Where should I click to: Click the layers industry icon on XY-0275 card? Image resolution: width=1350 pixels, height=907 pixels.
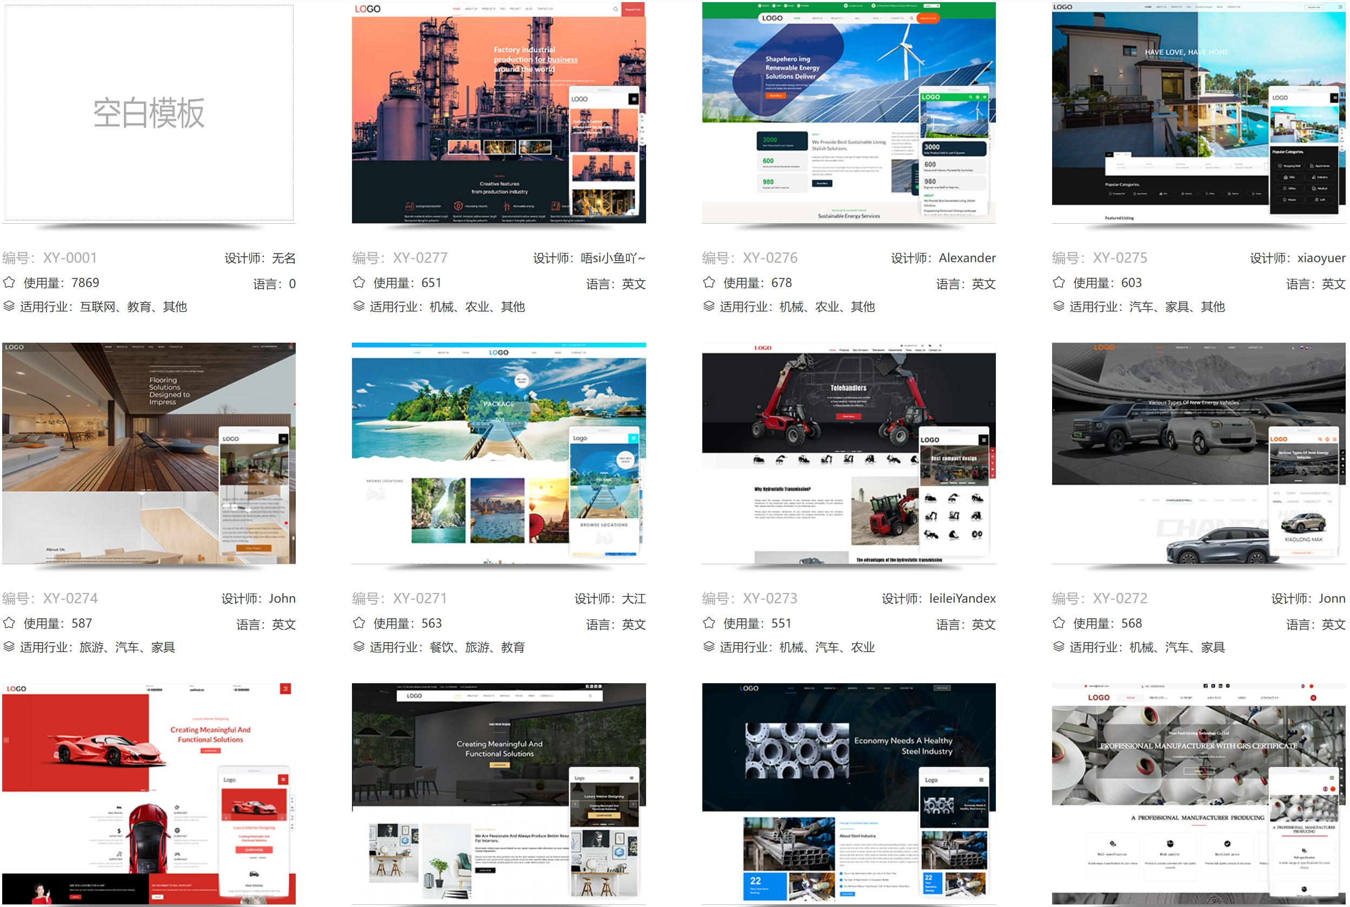(x=1058, y=306)
